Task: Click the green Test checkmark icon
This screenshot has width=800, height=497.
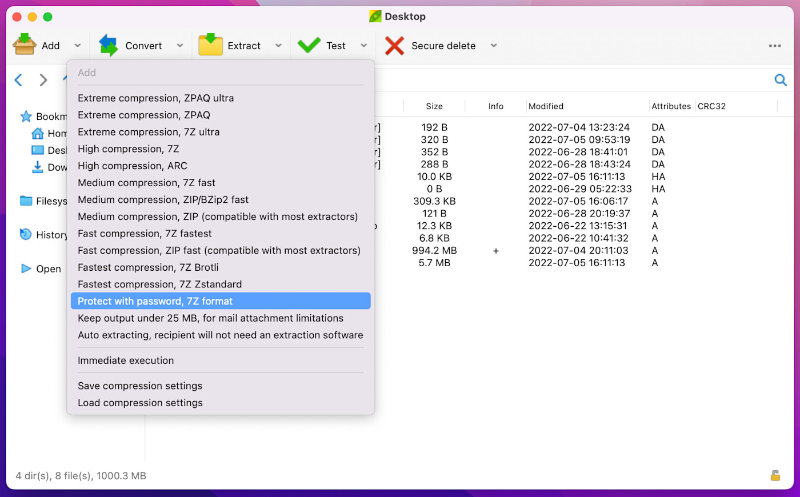Action: (309, 45)
